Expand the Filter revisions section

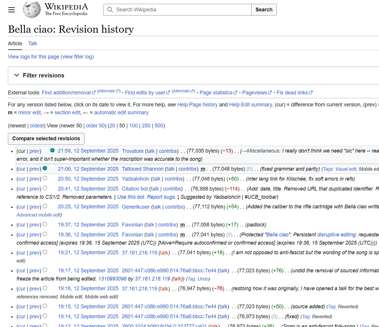pos(39,75)
